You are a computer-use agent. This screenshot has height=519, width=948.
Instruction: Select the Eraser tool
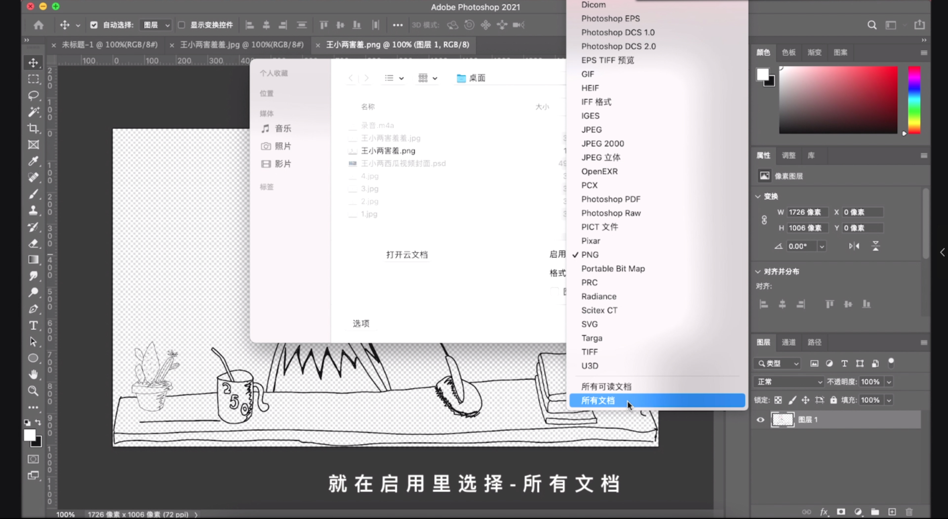tap(34, 243)
